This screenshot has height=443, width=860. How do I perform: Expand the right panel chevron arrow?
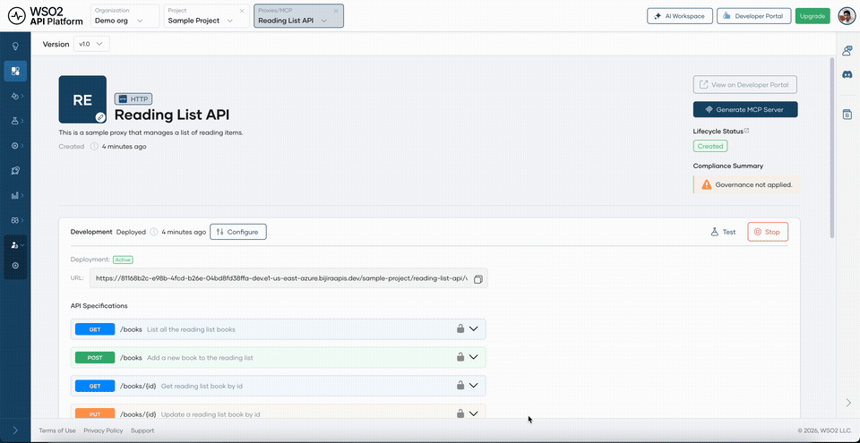[848, 403]
